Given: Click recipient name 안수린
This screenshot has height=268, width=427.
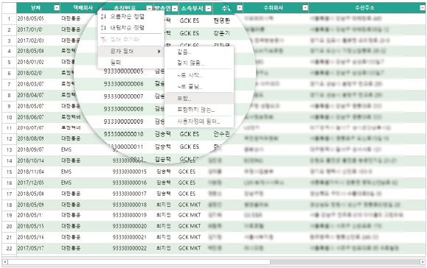Looking at the screenshot, I should pos(222,134).
